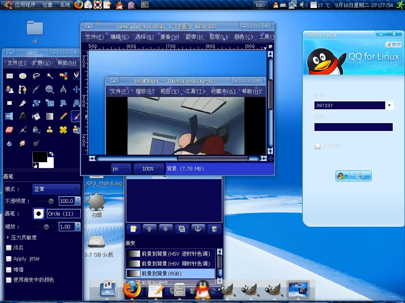This screenshot has height=303, width=405.
Task: Select the Crop knife tool
Action: click(x=23, y=103)
